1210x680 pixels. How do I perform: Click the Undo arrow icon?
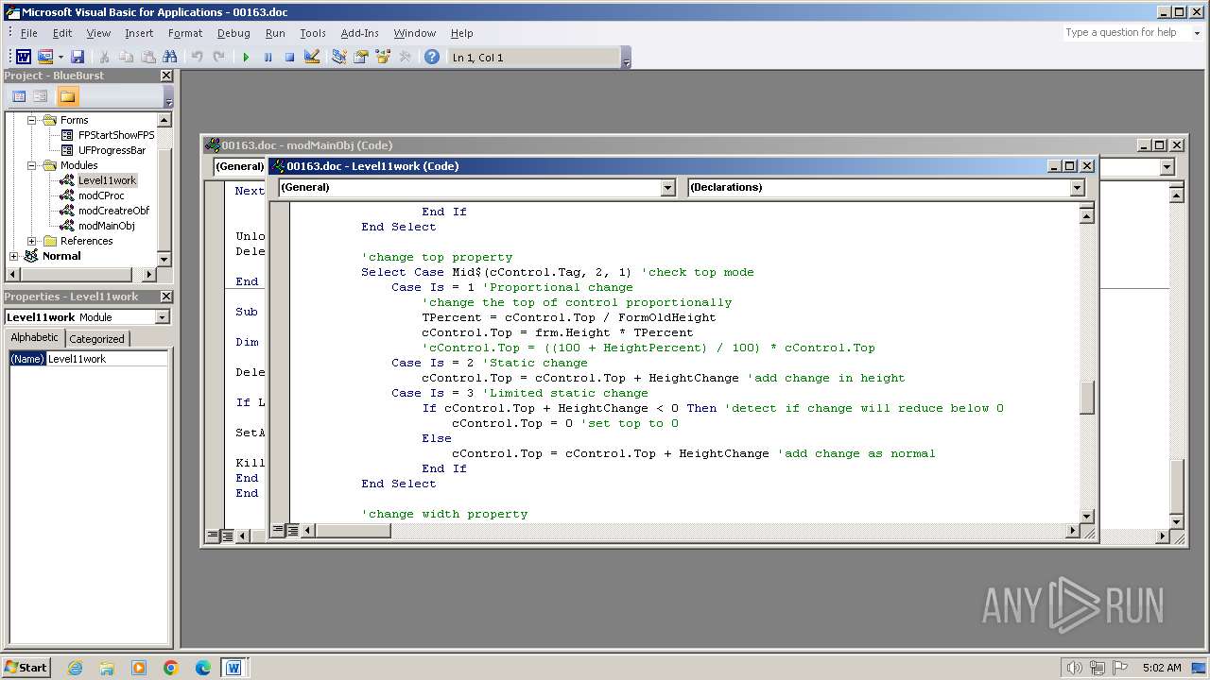[197, 58]
